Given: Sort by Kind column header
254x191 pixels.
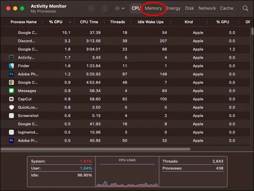Looking at the screenshot, I should 189,22.
